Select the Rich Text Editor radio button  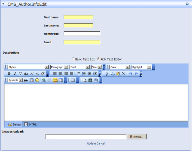tap(98, 59)
